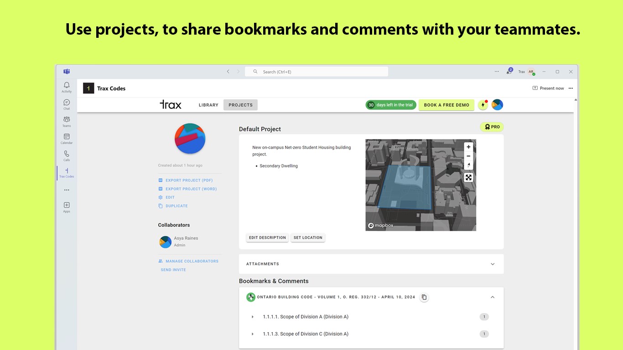
Task: Reset map bearing with compass button
Action: point(468,165)
